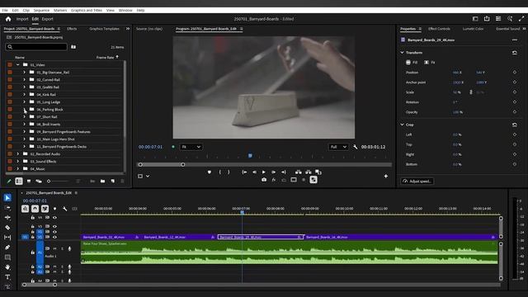Select the Razor tool
528x297 pixels.
coord(7,228)
